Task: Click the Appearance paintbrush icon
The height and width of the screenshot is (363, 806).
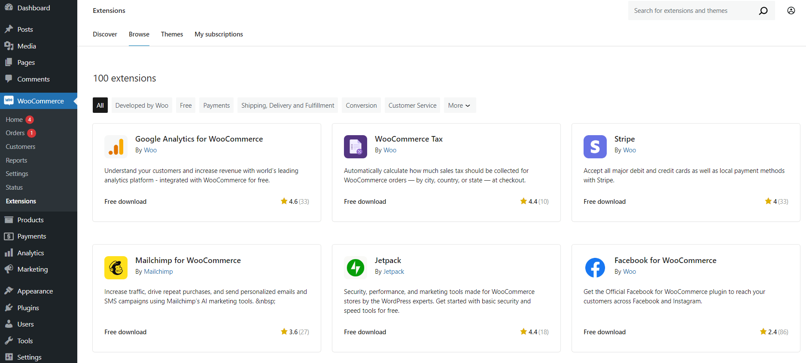Action: point(9,291)
